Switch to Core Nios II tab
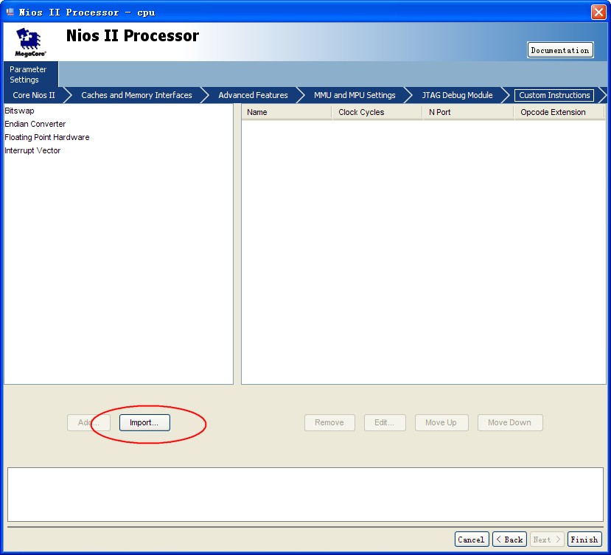611x555 pixels. pos(34,95)
